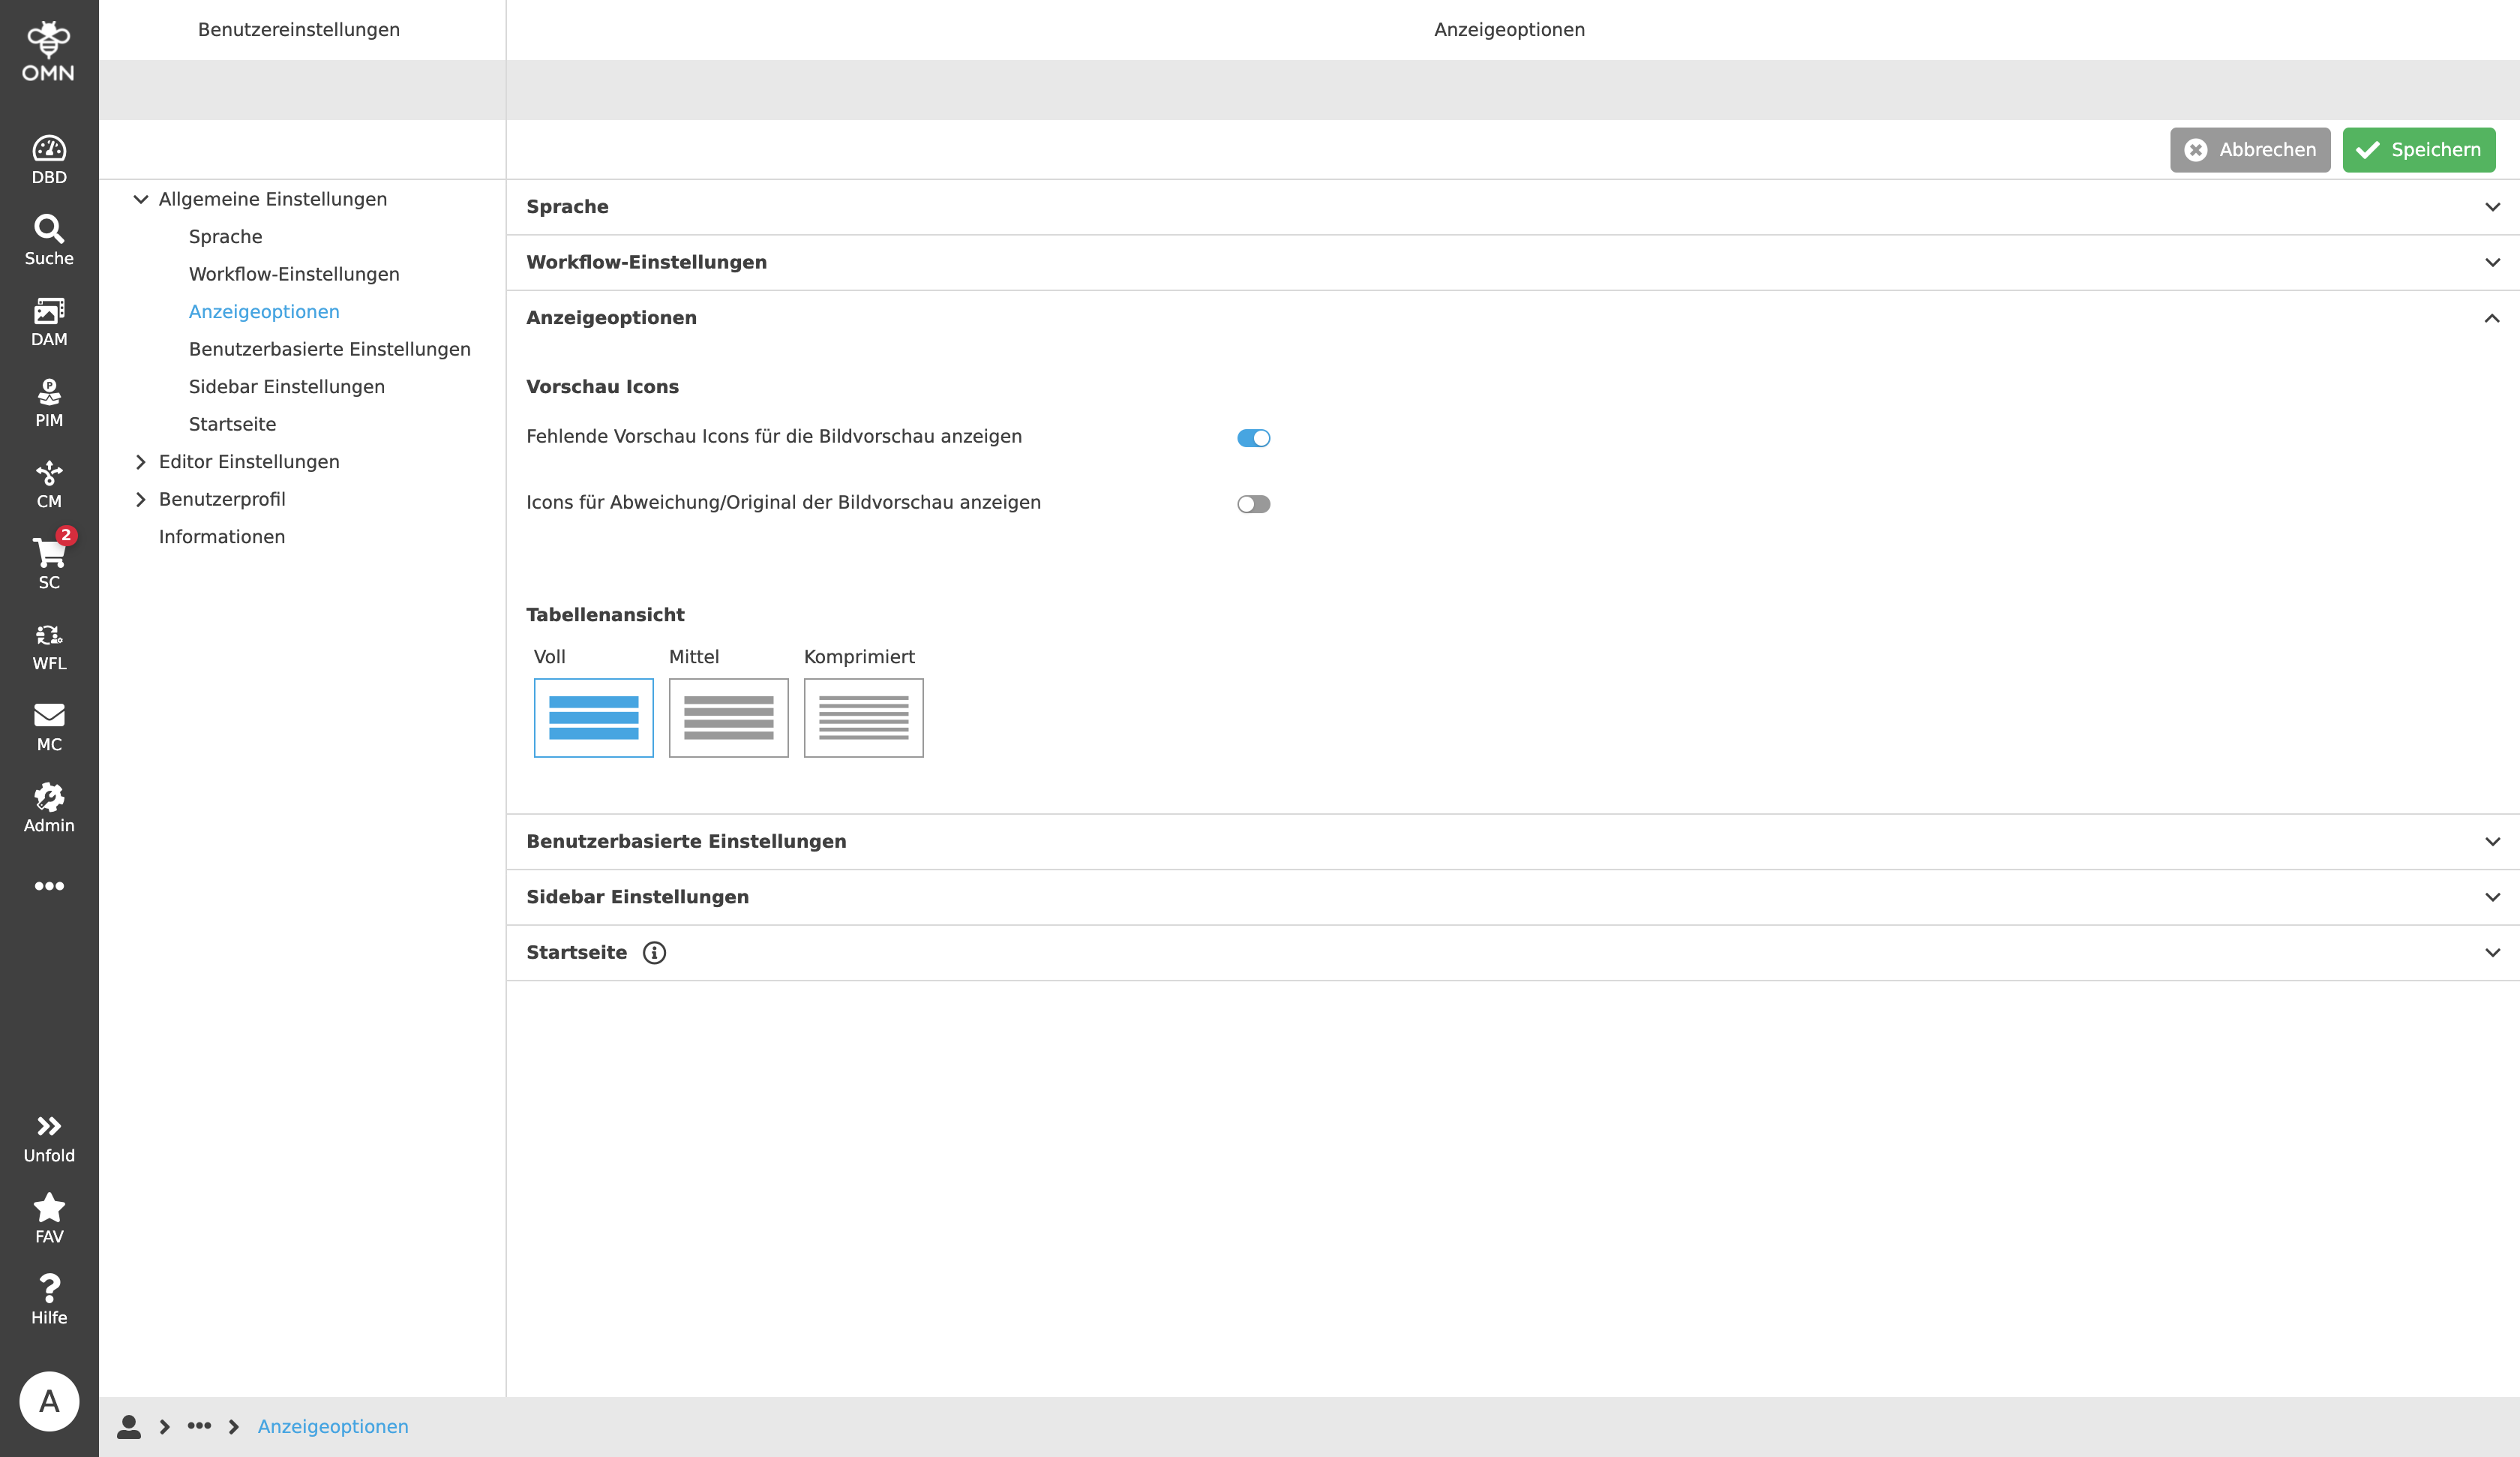The width and height of the screenshot is (2520, 1457).
Task: Open the FAV favorites module
Action: click(48, 1216)
